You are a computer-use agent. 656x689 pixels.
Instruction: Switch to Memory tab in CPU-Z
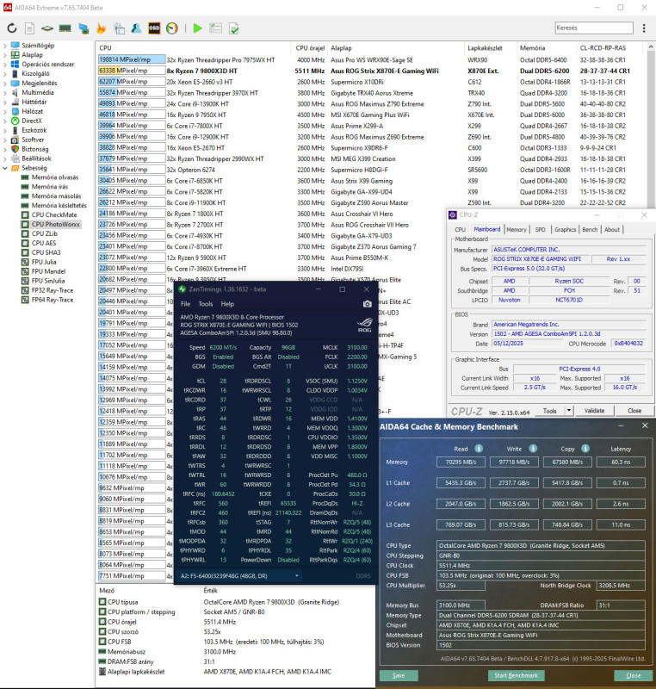(517, 229)
